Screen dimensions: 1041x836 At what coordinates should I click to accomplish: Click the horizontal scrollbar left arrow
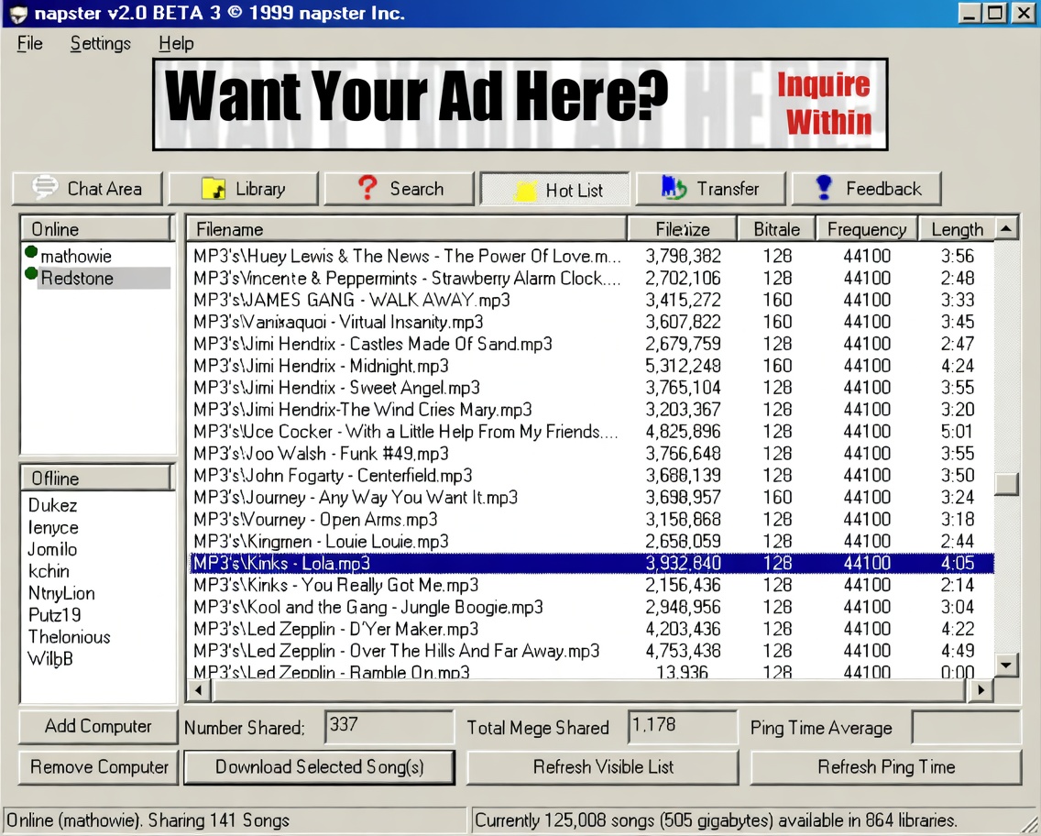(199, 690)
